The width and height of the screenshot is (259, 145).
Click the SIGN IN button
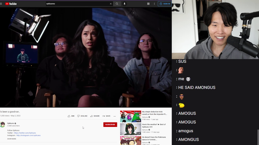[x=165, y=4]
